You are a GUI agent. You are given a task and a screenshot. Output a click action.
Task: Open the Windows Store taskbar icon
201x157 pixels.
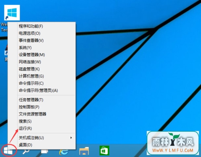[105, 151]
